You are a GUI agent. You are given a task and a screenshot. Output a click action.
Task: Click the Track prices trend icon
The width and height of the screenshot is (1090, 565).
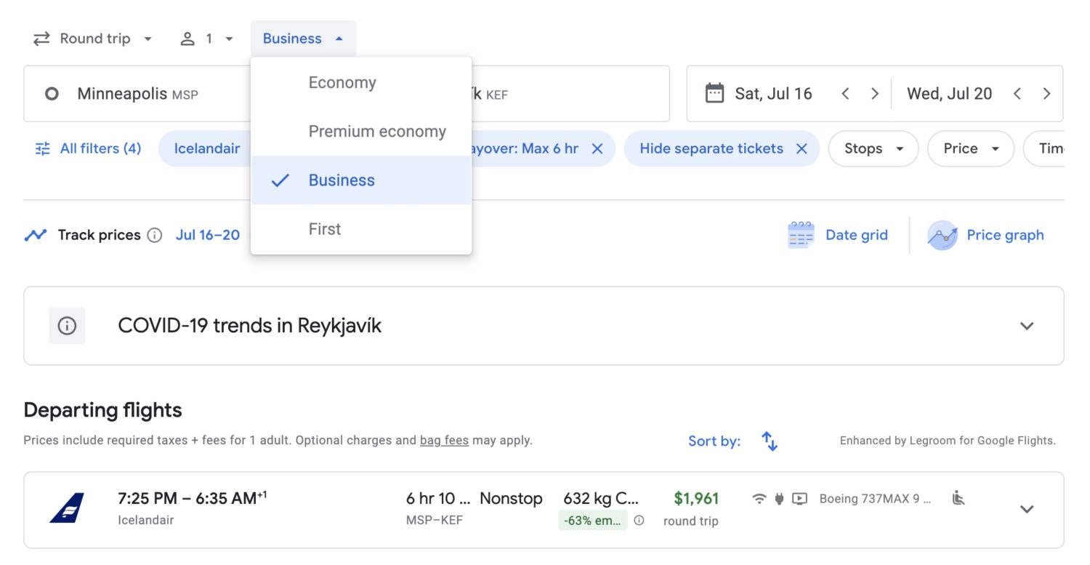35,235
